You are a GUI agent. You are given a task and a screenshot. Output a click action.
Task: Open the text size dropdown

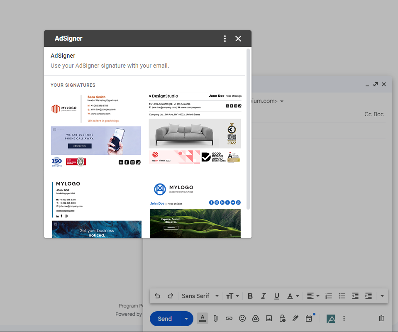click(232, 296)
